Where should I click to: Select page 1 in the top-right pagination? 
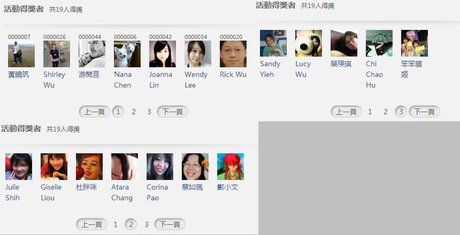(370, 111)
